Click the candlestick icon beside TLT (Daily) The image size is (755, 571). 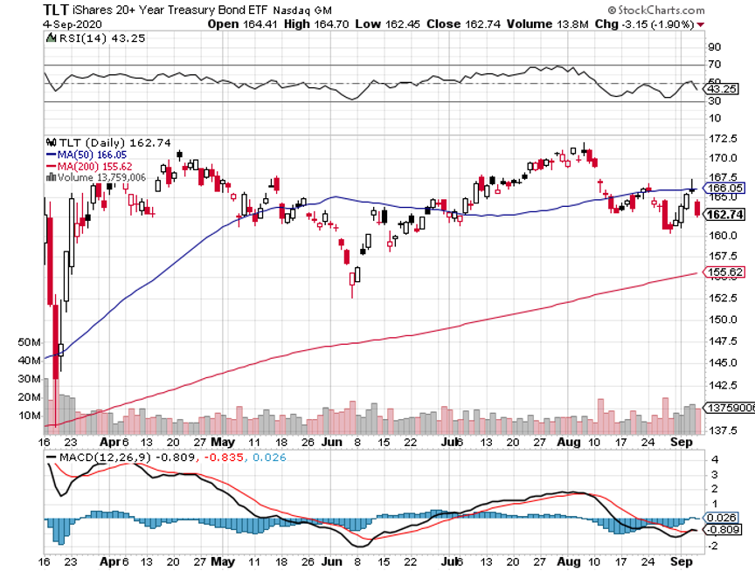point(52,142)
